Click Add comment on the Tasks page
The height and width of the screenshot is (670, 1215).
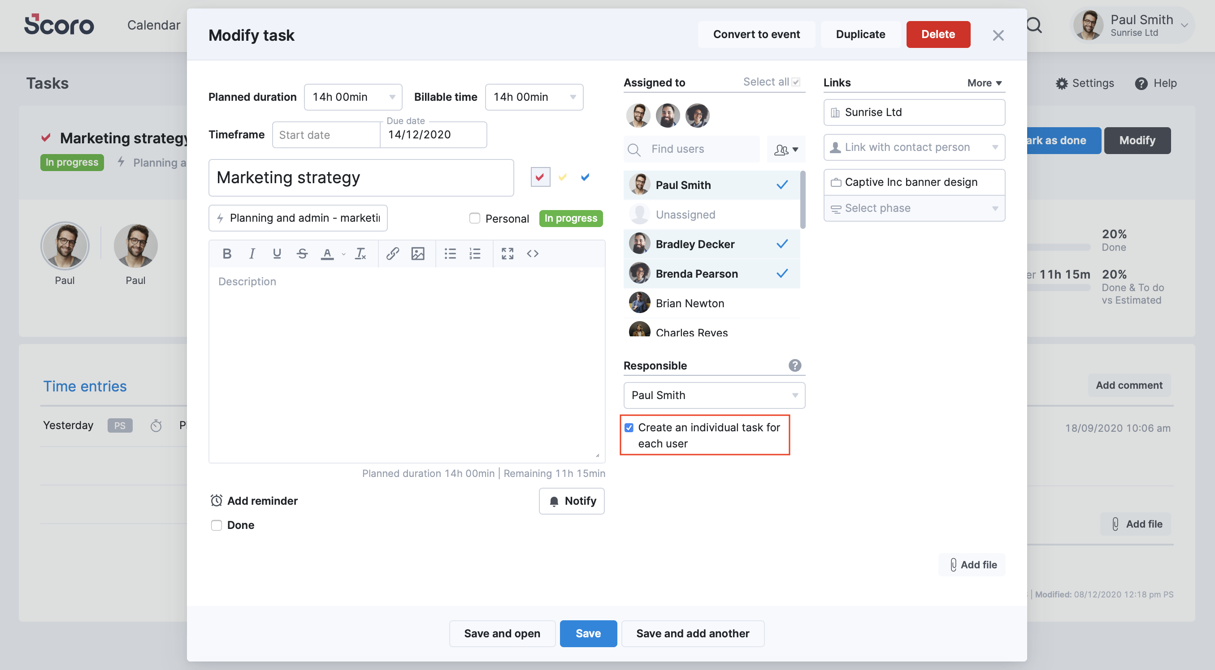pos(1129,385)
